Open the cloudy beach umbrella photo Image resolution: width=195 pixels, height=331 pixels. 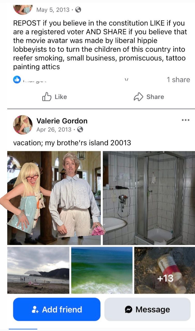(x=38, y=270)
